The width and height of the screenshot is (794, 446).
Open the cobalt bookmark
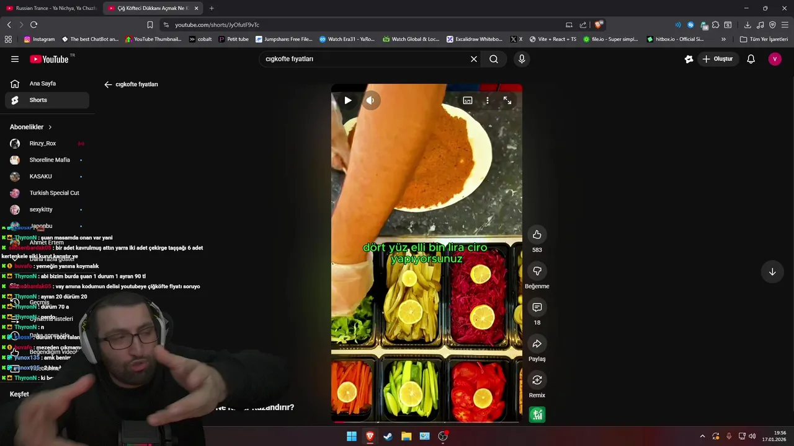point(200,39)
